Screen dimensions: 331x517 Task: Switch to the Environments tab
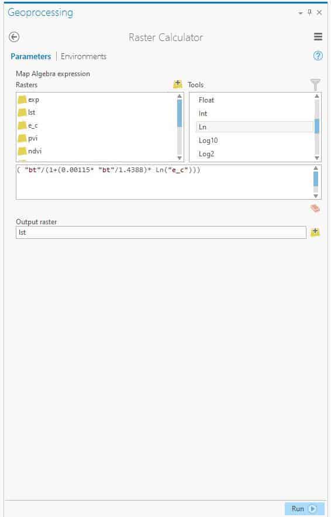[x=84, y=56]
